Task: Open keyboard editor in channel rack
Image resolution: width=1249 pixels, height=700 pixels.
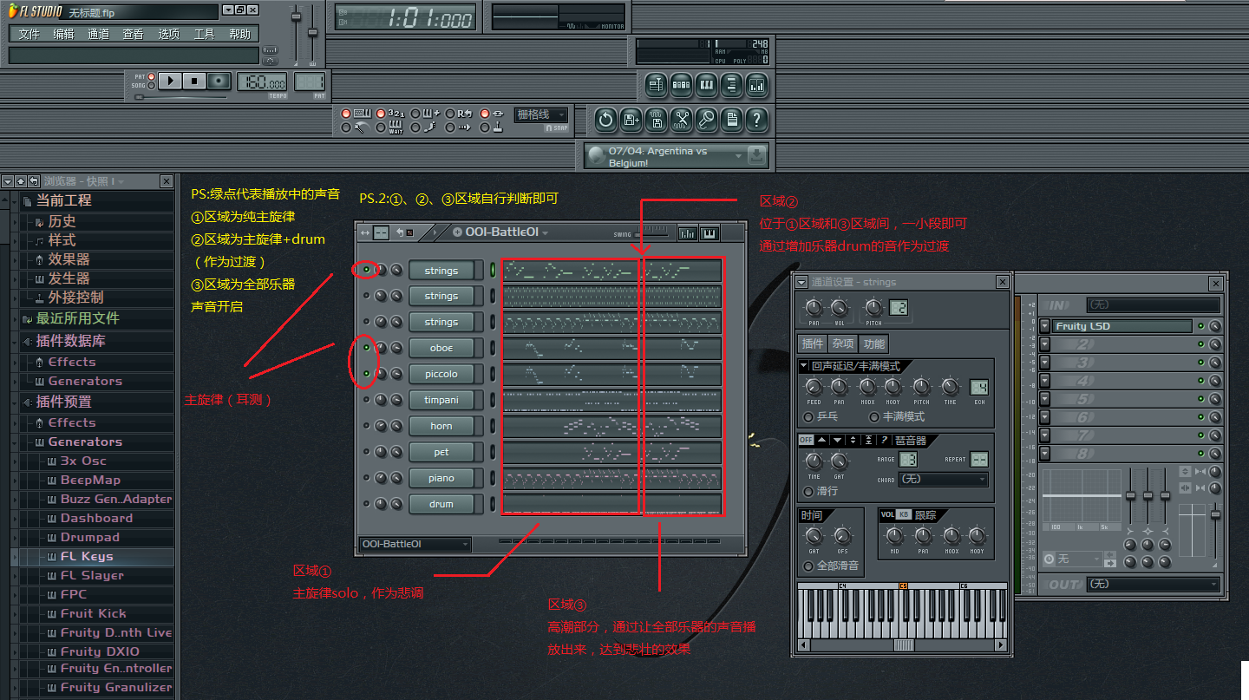Action: click(710, 232)
